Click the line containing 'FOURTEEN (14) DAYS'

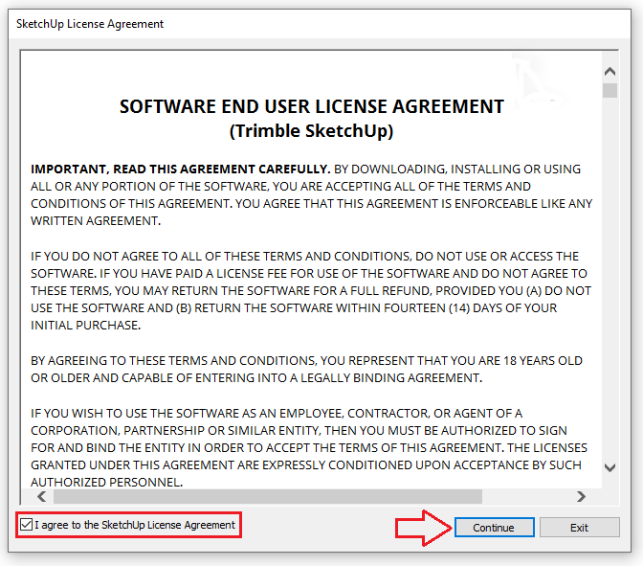tap(294, 307)
